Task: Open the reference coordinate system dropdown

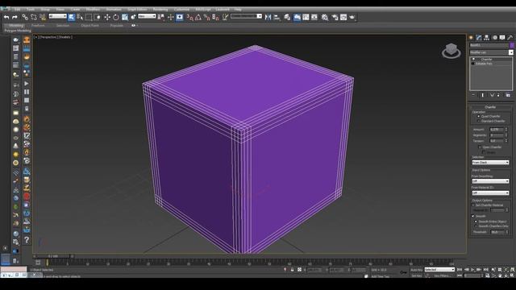Action: pos(147,16)
